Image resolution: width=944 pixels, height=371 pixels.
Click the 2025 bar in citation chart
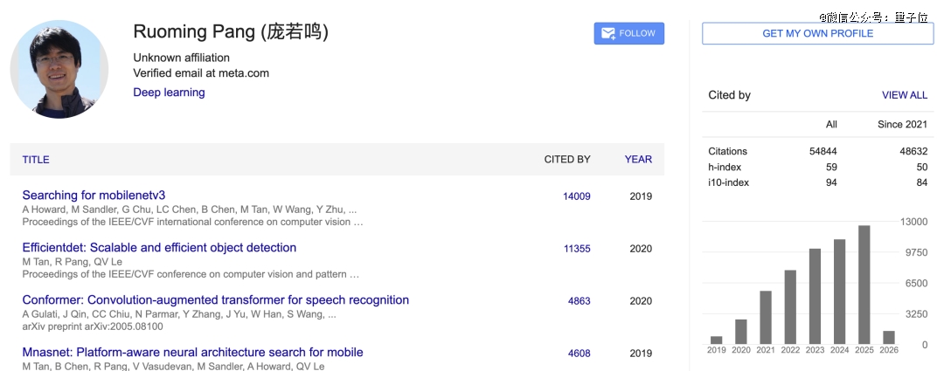(864, 285)
